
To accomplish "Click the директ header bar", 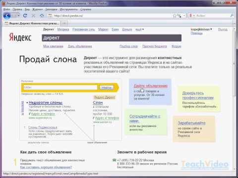I will click(112, 38).
